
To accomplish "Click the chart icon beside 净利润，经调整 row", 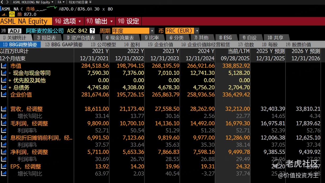I will 4,152.
